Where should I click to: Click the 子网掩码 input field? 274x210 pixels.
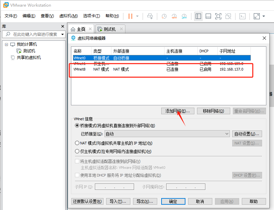[186, 186]
